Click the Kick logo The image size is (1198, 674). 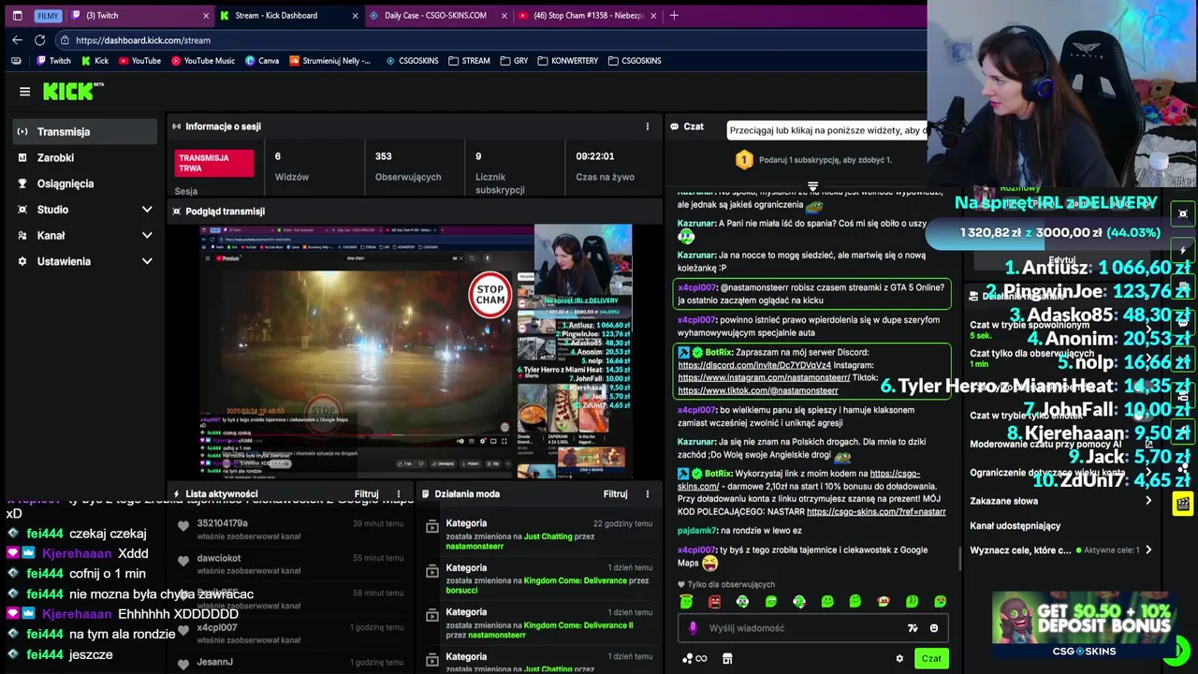tap(73, 91)
